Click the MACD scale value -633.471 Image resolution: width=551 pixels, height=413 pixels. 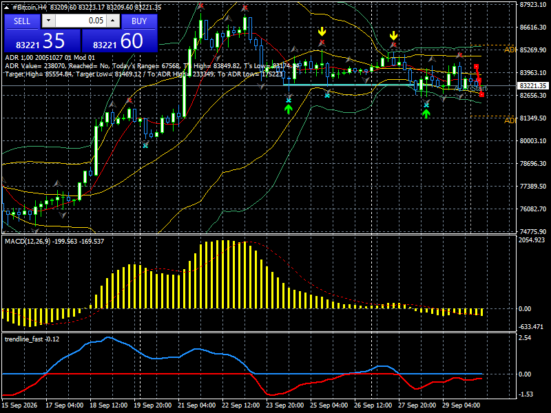pos(530,326)
